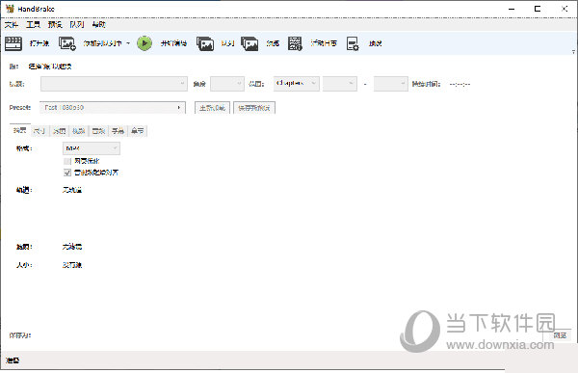Screen dimensions: 578x373
Task: Click the Add to Queue image icon
Action: pos(67,43)
